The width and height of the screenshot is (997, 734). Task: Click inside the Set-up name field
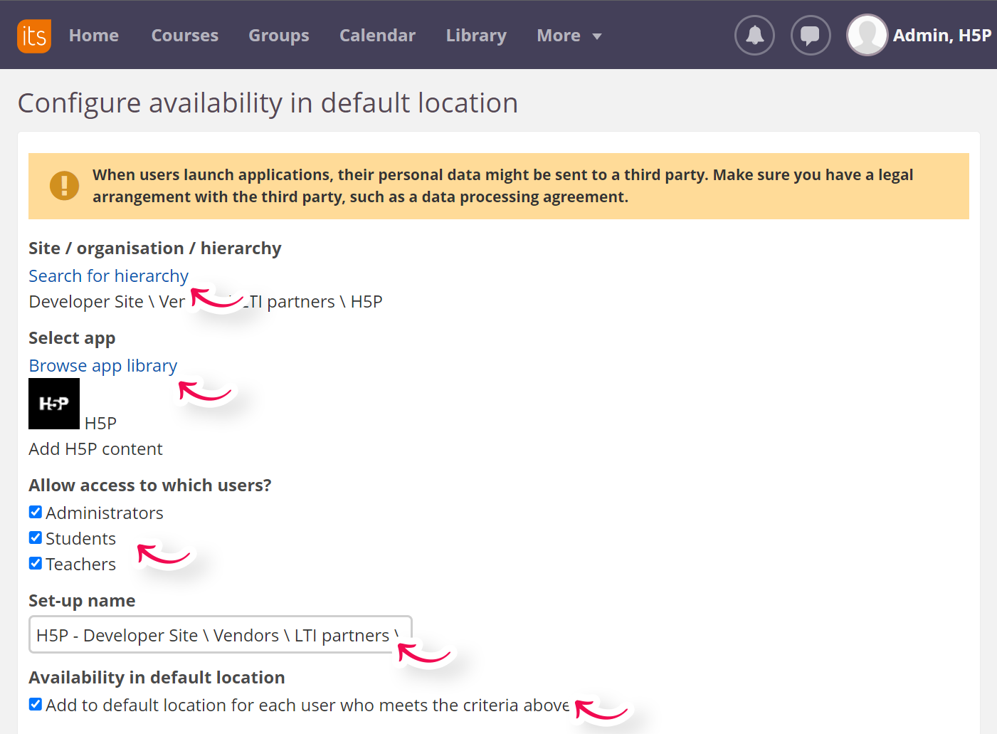pyautogui.click(x=220, y=635)
